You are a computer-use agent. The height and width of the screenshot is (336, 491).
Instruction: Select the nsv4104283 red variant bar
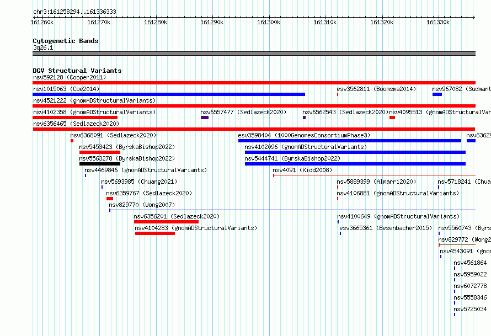(155, 233)
